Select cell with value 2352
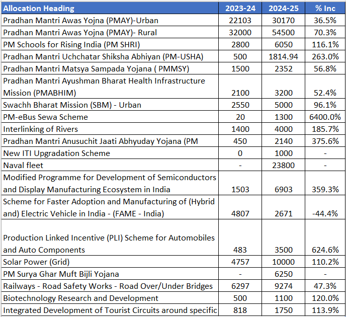The image size is (346, 317). [x=283, y=68]
